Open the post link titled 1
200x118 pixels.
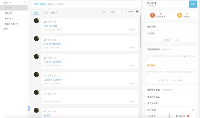click(45, 98)
